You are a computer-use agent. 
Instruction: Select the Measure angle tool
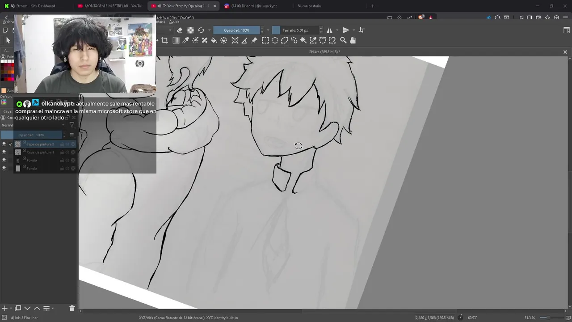pyautogui.click(x=244, y=40)
